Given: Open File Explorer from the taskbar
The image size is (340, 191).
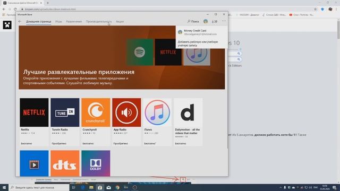Looking at the screenshot, I should (x=91, y=187).
